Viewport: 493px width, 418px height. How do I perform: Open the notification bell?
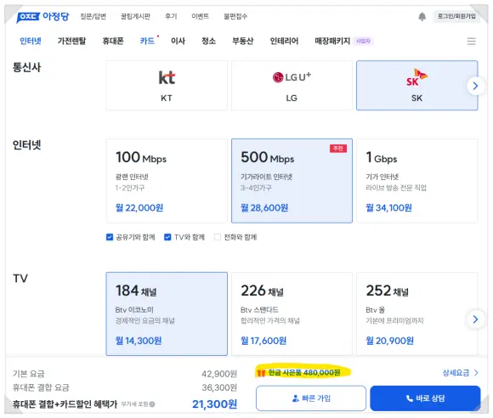tap(422, 16)
